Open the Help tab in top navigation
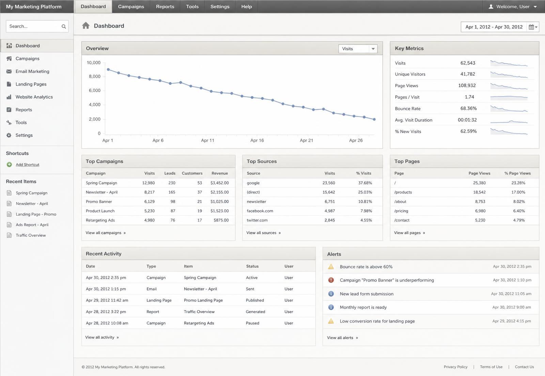The height and width of the screenshot is (376, 545). click(247, 6)
